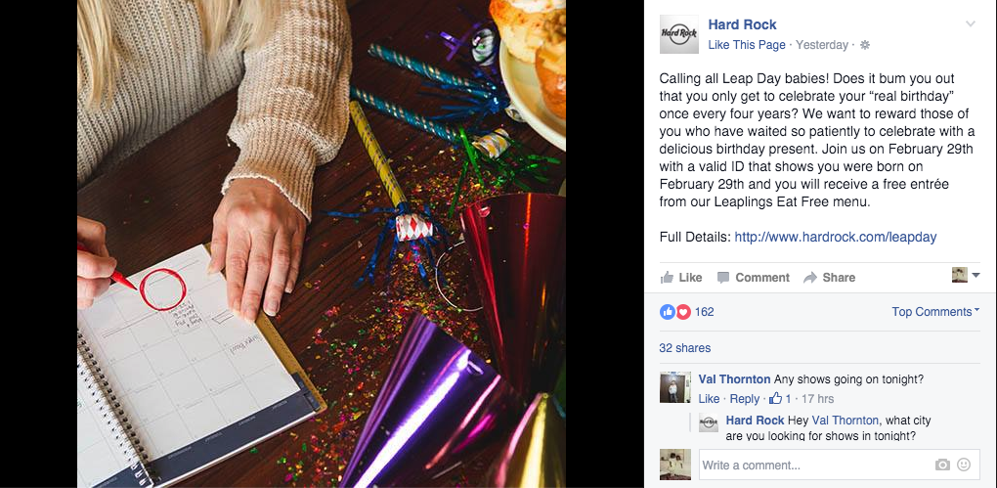Open Val Thornton's profile picture
The width and height of the screenshot is (997, 488).
click(x=675, y=387)
